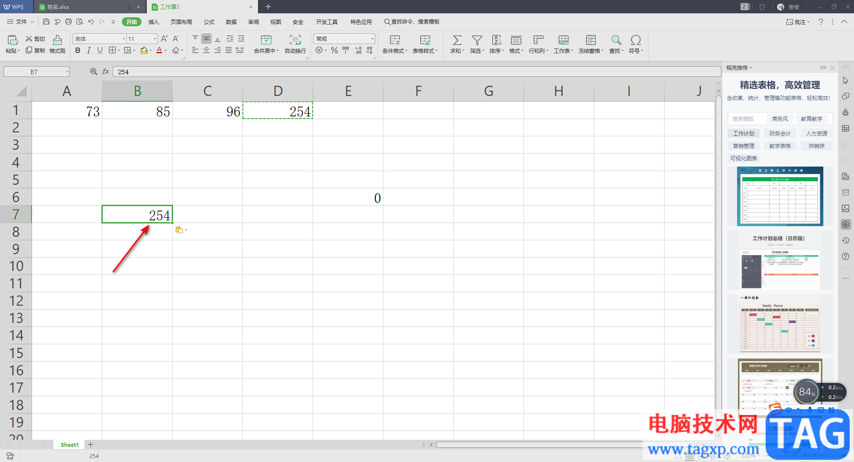
Task: Switch to the Formulas (公式) tab
Action: pyautogui.click(x=209, y=22)
